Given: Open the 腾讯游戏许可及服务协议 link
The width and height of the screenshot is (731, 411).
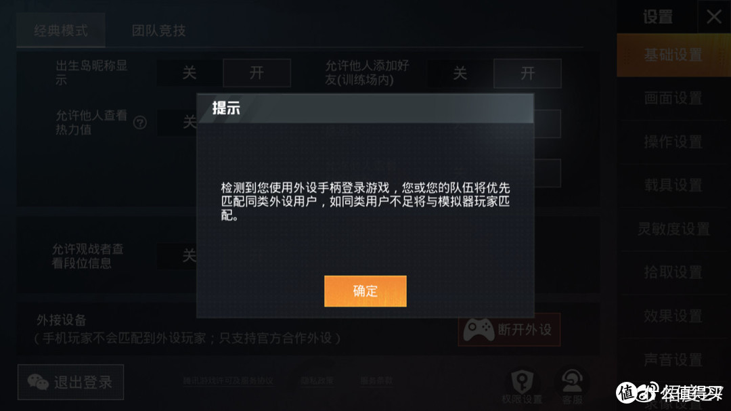Looking at the screenshot, I should coord(228,381).
